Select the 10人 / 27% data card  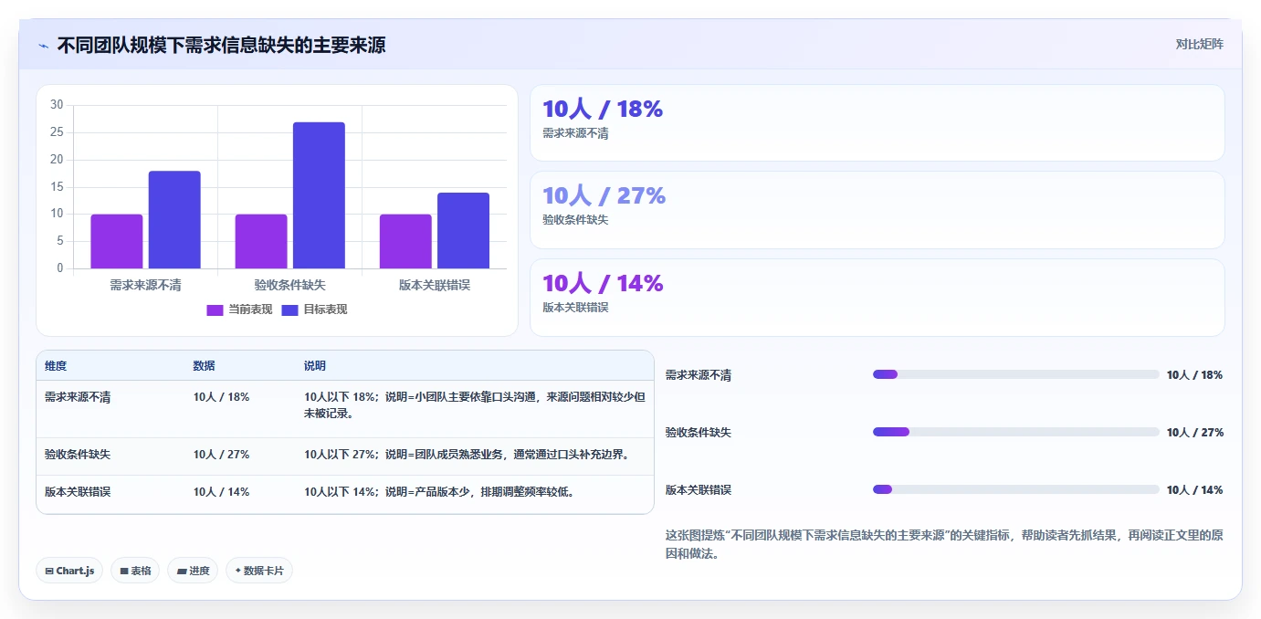click(x=877, y=210)
